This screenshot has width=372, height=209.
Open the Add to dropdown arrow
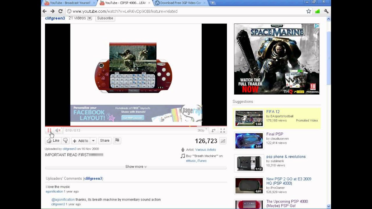click(x=93, y=141)
